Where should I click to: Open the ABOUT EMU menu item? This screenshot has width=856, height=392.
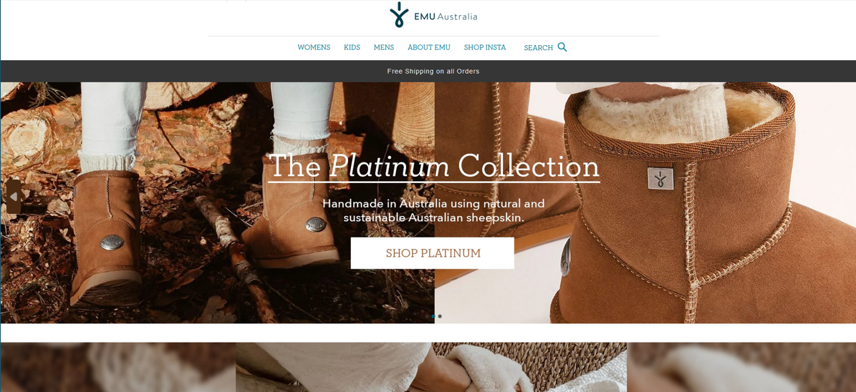tap(429, 47)
